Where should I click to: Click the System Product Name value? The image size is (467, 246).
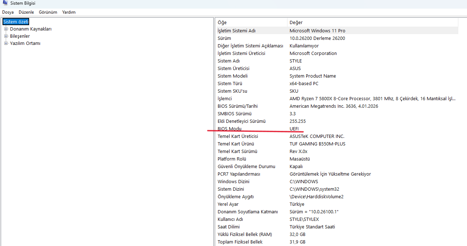click(x=313, y=76)
